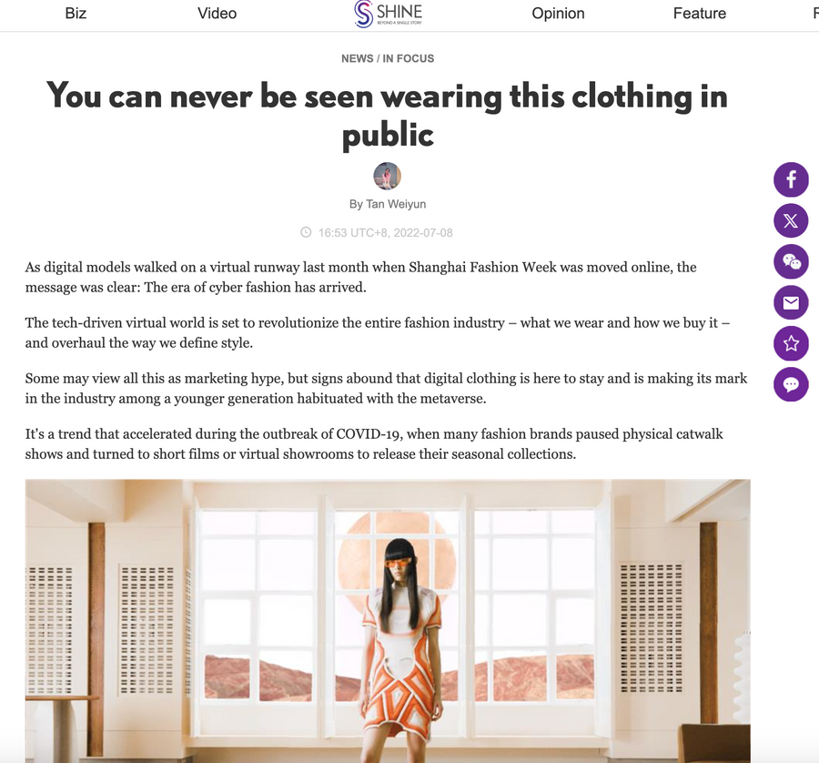Share article on Facebook
Image resolution: width=819 pixels, height=763 pixels.
click(x=791, y=179)
